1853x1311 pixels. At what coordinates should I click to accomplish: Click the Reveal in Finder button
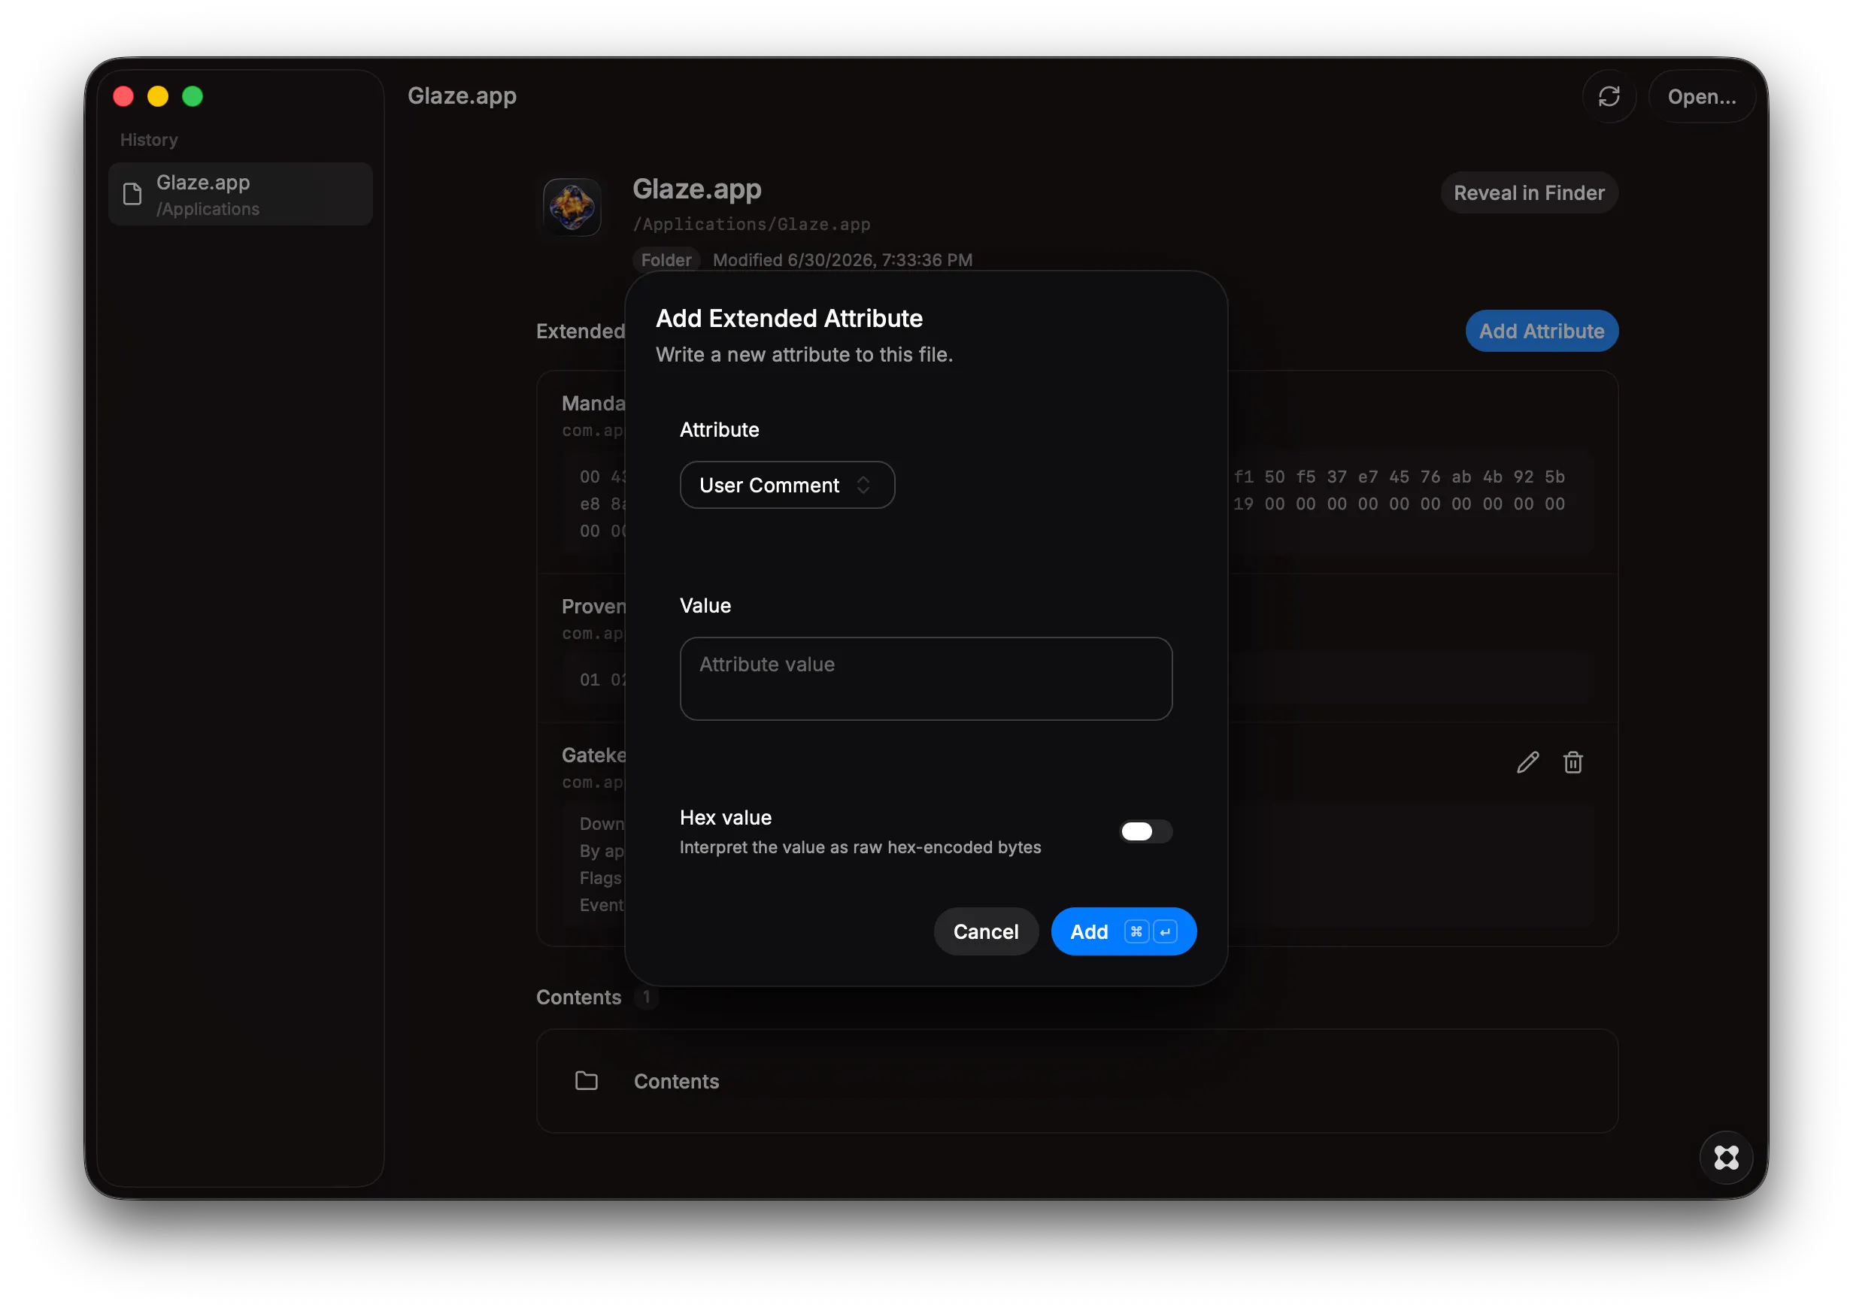coord(1528,193)
